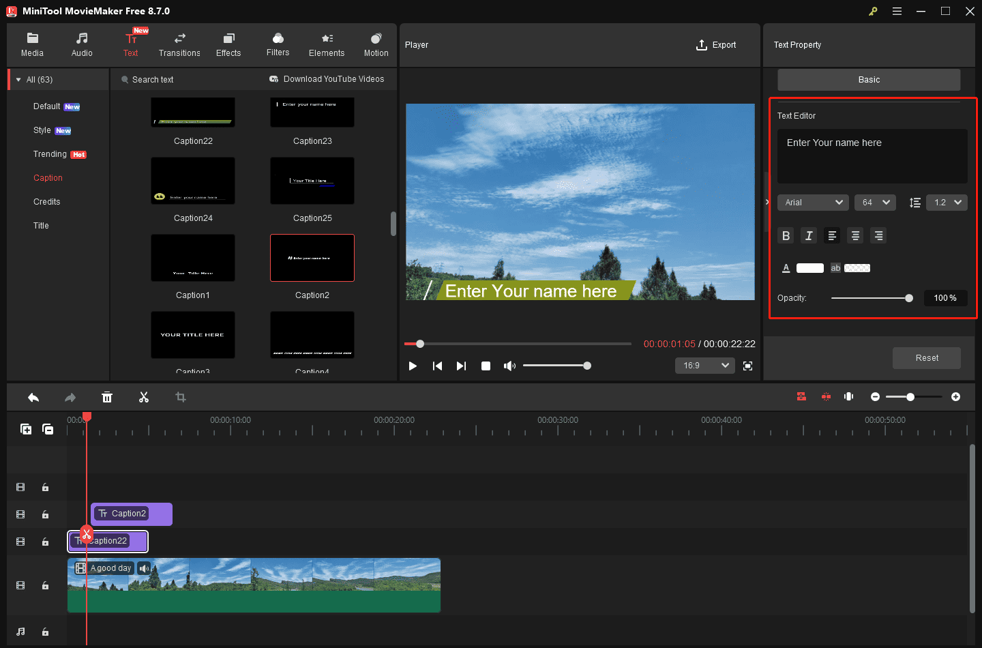
Task: Open the hamburger menu
Action: [897, 11]
